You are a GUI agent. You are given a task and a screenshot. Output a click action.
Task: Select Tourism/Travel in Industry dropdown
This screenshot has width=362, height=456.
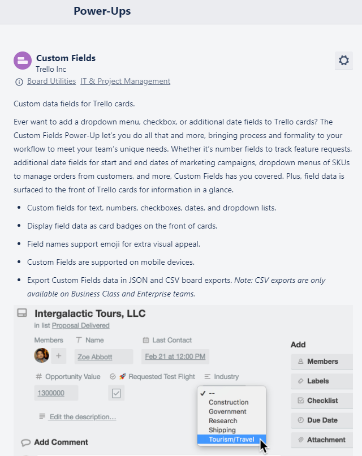tap(231, 440)
